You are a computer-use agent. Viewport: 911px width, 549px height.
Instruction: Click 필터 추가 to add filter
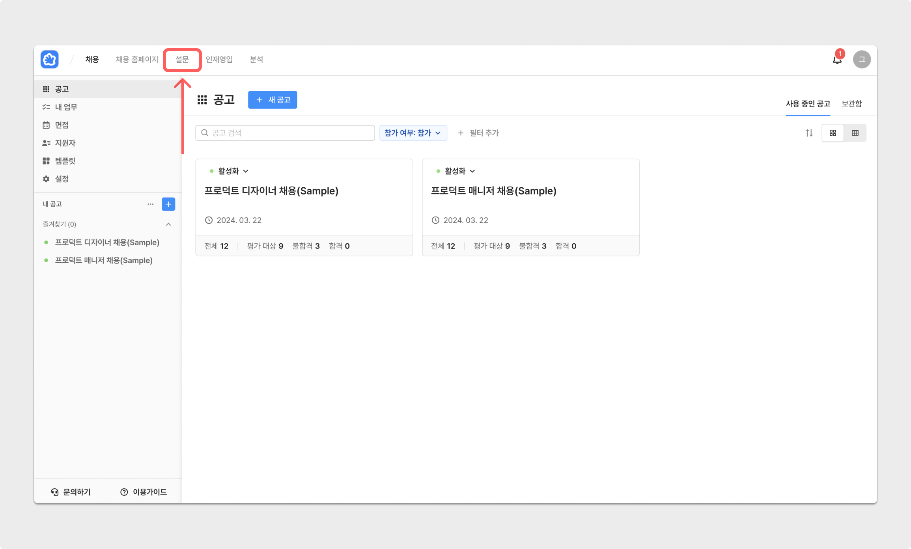point(478,133)
